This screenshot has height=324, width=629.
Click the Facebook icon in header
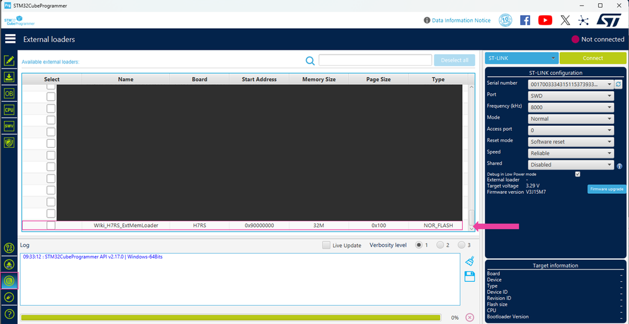(525, 20)
